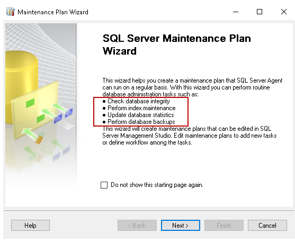
Task: Click the 'Check database integrity' bullet
Action: click(x=136, y=101)
